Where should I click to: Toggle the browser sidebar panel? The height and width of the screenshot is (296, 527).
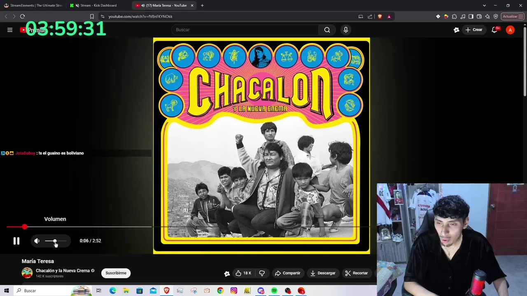pyautogui.click(x=471, y=16)
